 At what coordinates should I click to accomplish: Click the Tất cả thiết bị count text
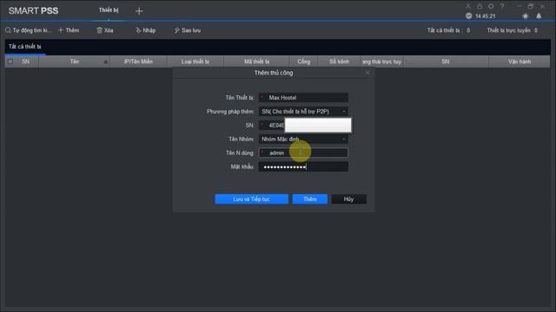point(448,30)
